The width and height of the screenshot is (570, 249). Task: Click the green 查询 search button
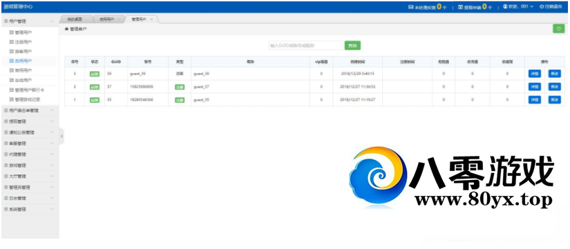pos(352,46)
